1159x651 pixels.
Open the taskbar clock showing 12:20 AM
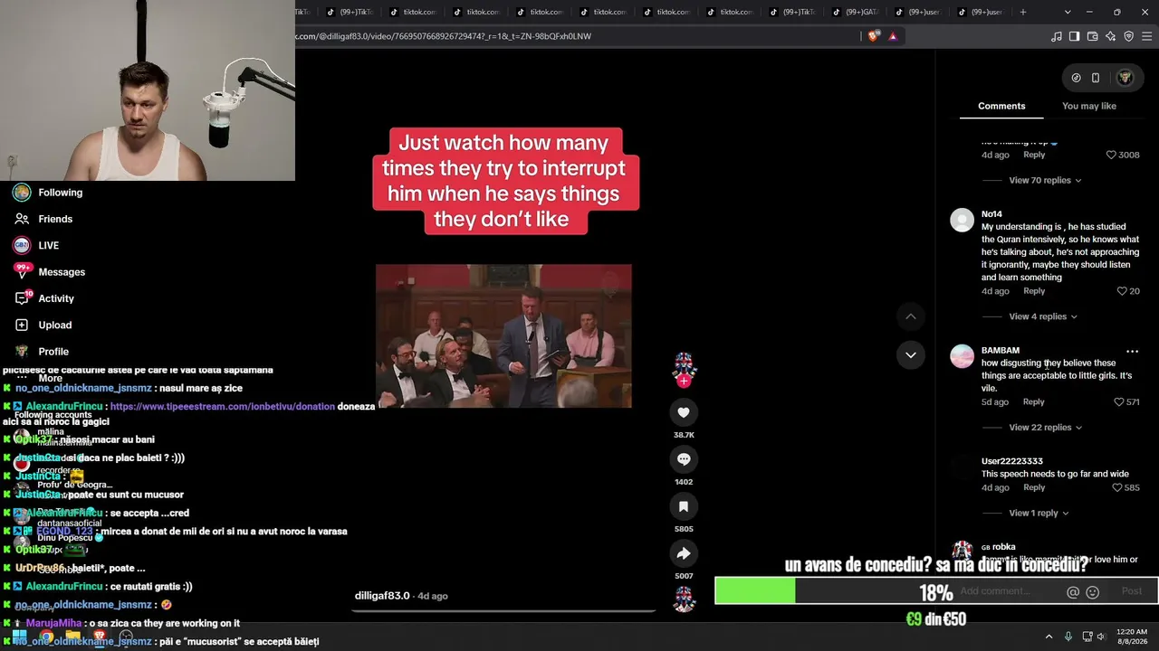coord(1132,637)
